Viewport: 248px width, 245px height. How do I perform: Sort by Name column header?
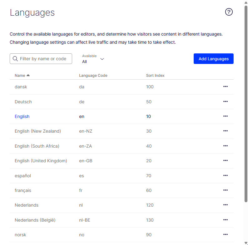click(20, 76)
